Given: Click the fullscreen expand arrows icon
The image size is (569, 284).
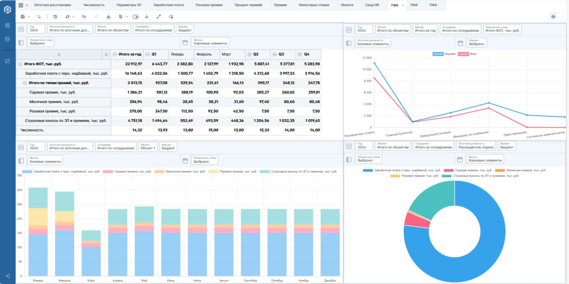Looking at the screenshot, I should click(159, 16).
